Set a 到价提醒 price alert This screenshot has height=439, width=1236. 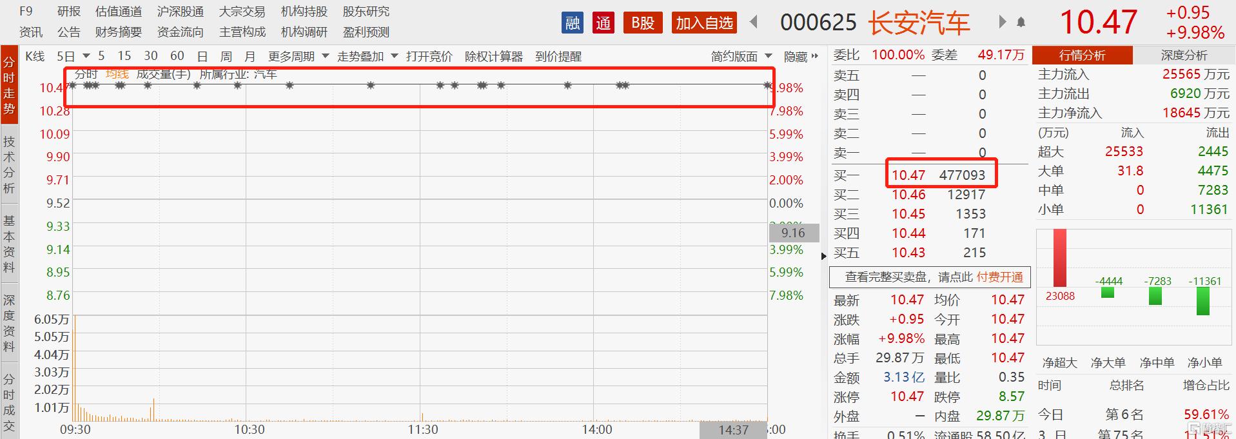(x=558, y=57)
